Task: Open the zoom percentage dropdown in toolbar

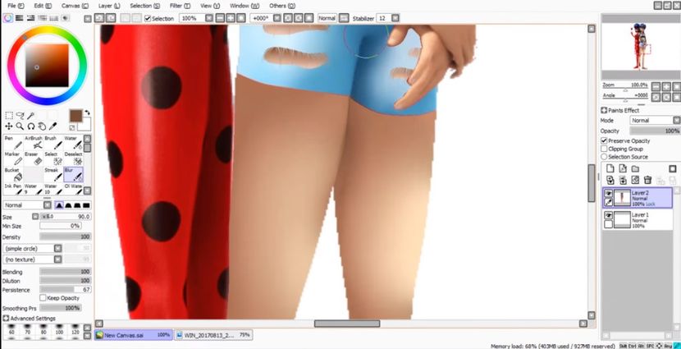Action: 209,18
